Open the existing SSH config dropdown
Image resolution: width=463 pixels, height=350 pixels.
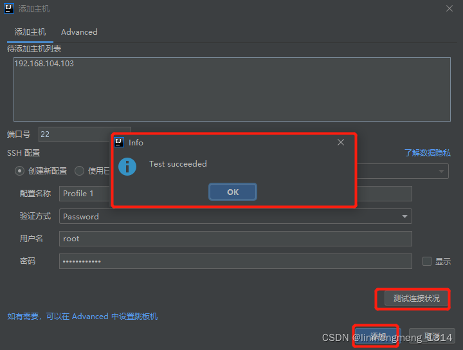pyautogui.click(x=441, y=171)
